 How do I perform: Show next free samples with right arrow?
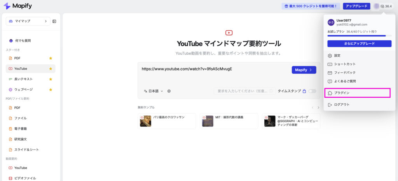[318, 107]
